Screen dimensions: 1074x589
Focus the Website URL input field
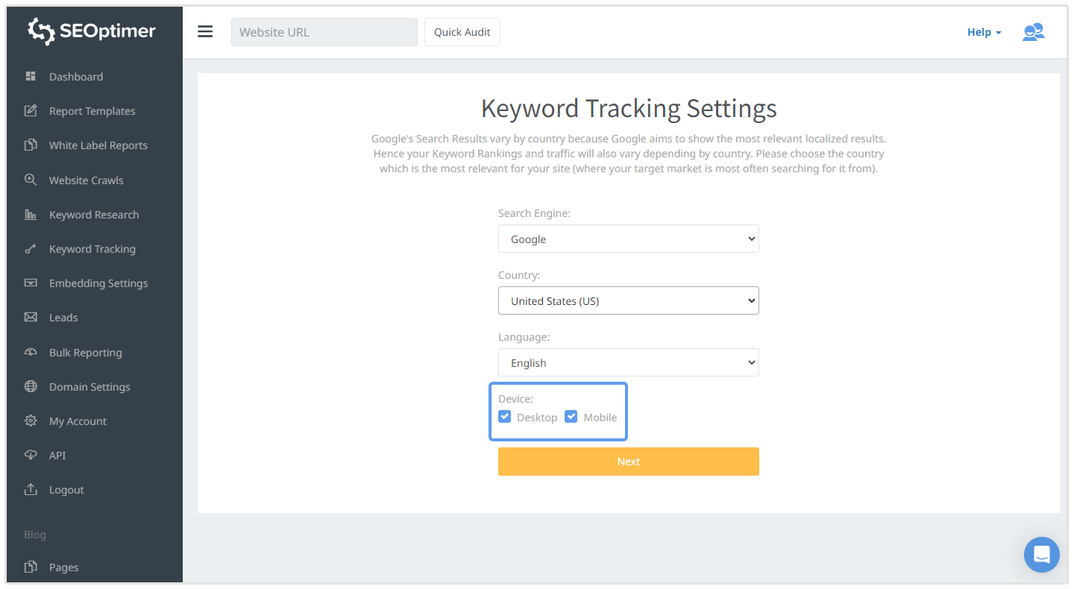pyautogui.click(x=324, y=32)
